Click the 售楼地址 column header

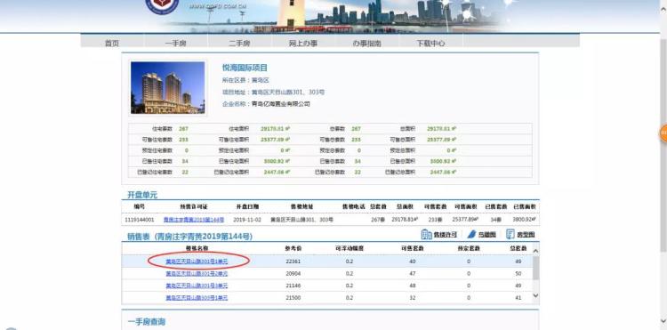pos(301,206)
